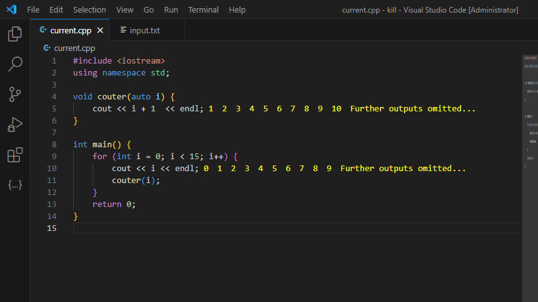Click the current.cpp breadcrumb item

pos(74,48)
